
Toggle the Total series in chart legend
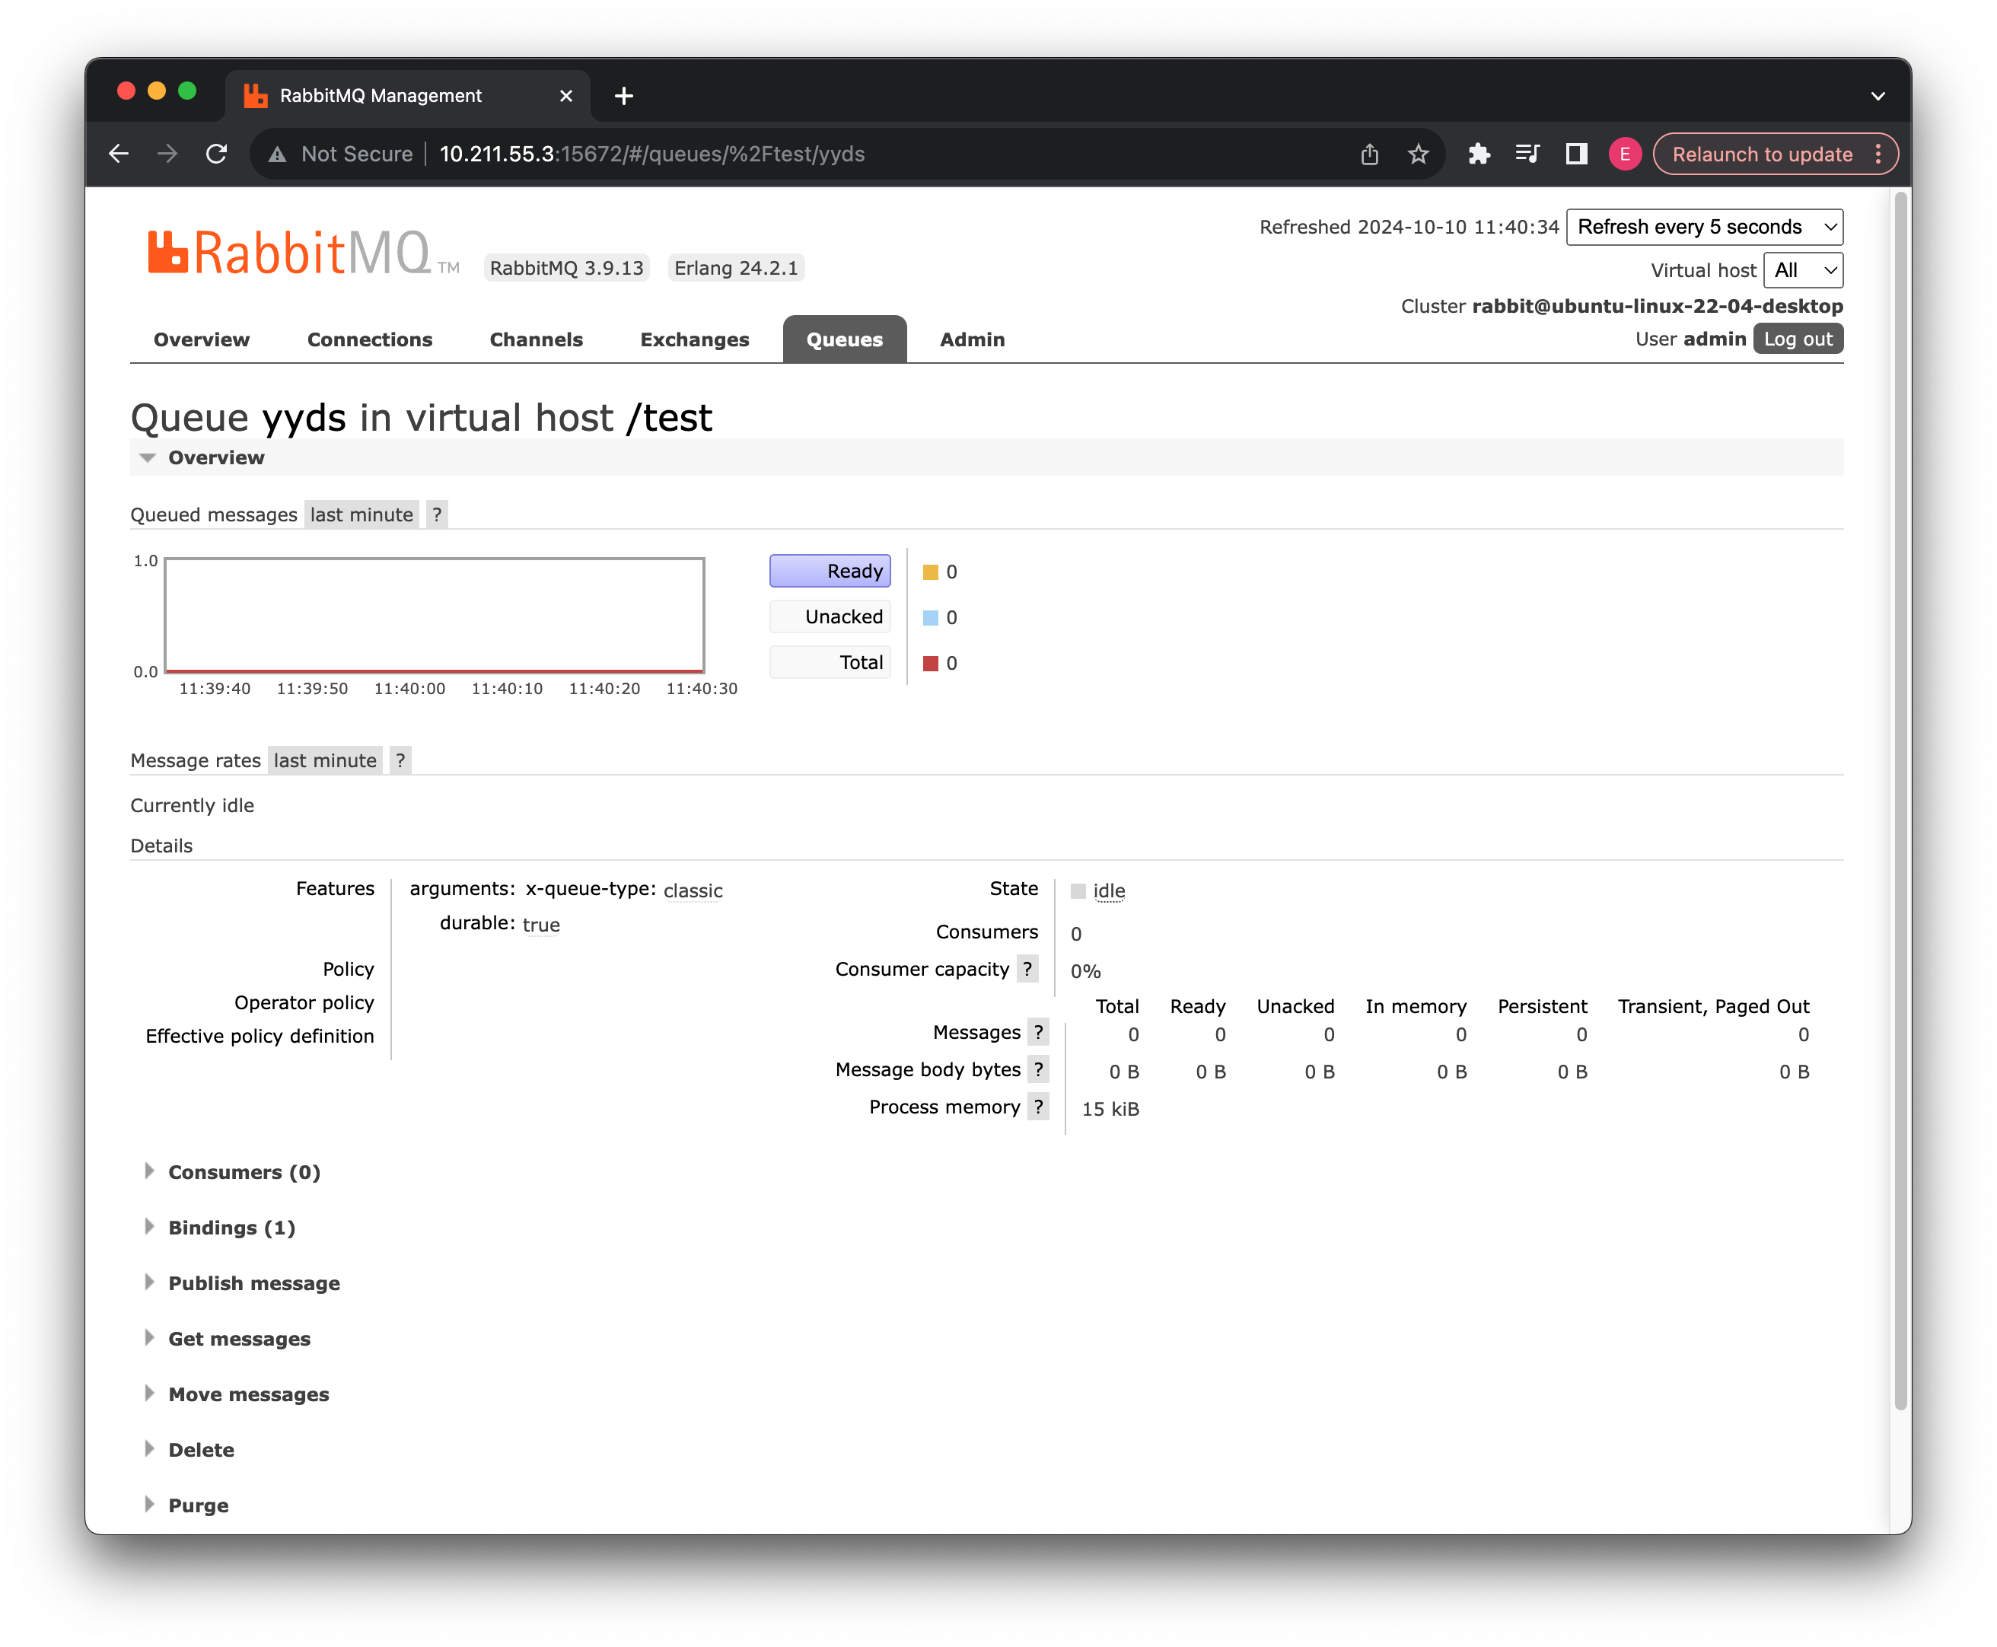click(830, 662)
